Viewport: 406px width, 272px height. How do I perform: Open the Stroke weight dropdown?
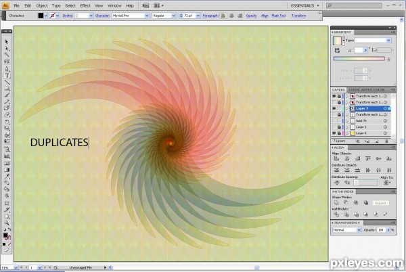click(91, 16)
